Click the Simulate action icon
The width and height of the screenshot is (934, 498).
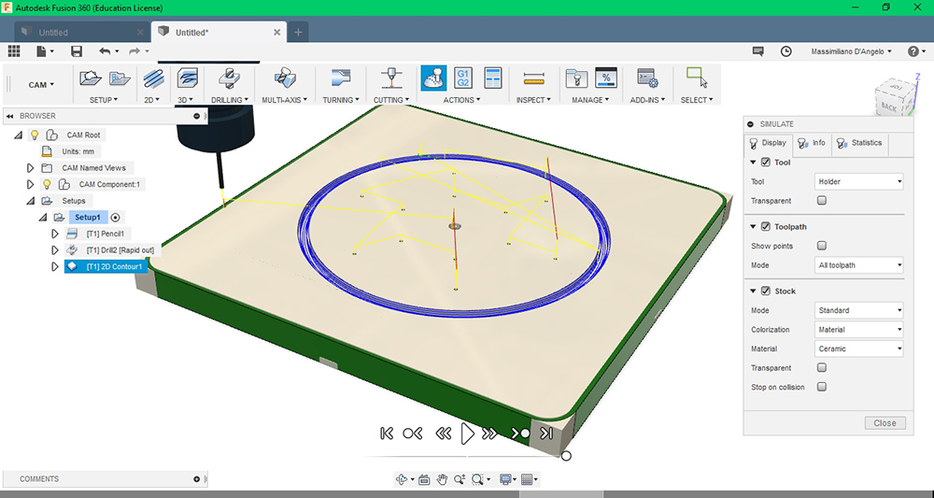(433, 78)
